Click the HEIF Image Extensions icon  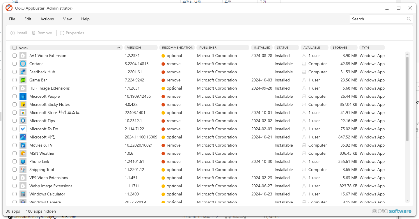click(23, 88)
